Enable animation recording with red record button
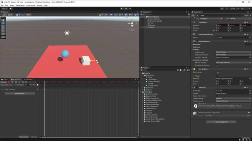The width and height of the screenshot is (252, 141). coord(9,82)
